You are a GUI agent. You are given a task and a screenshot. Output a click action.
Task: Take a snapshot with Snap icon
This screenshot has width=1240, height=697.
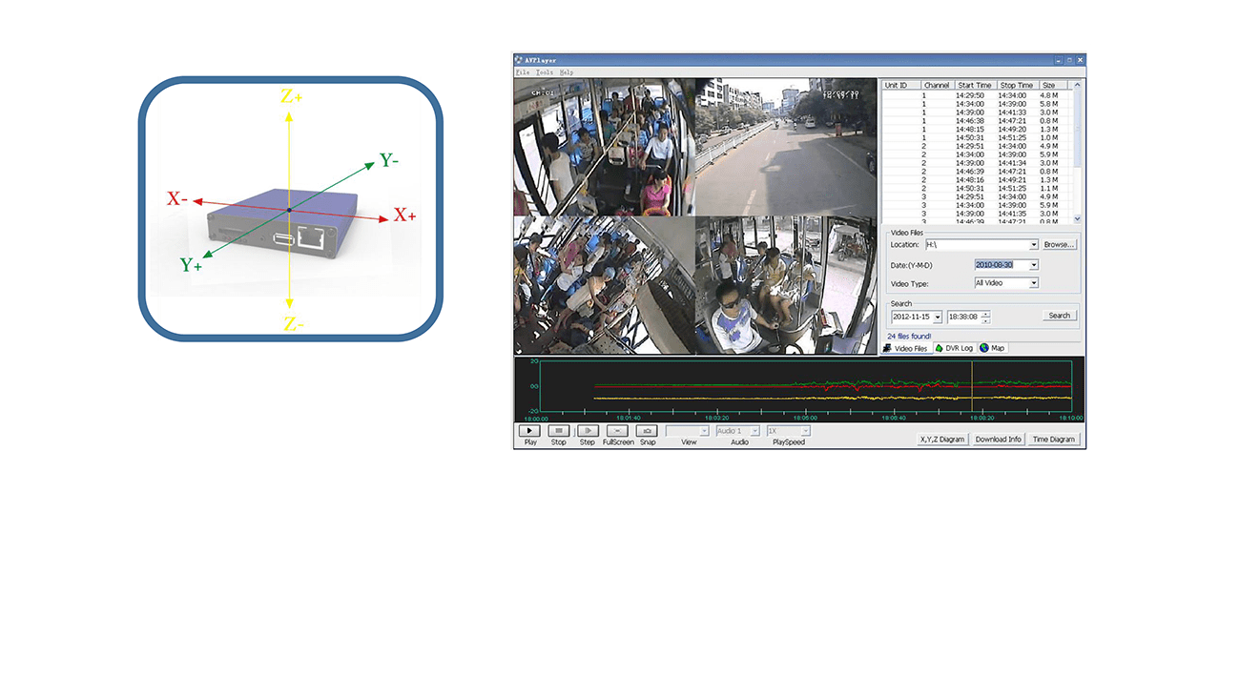click(x=647, y=431)
